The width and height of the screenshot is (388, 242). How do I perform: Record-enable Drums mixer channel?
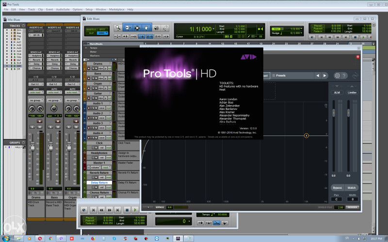[x=40, y=121]
